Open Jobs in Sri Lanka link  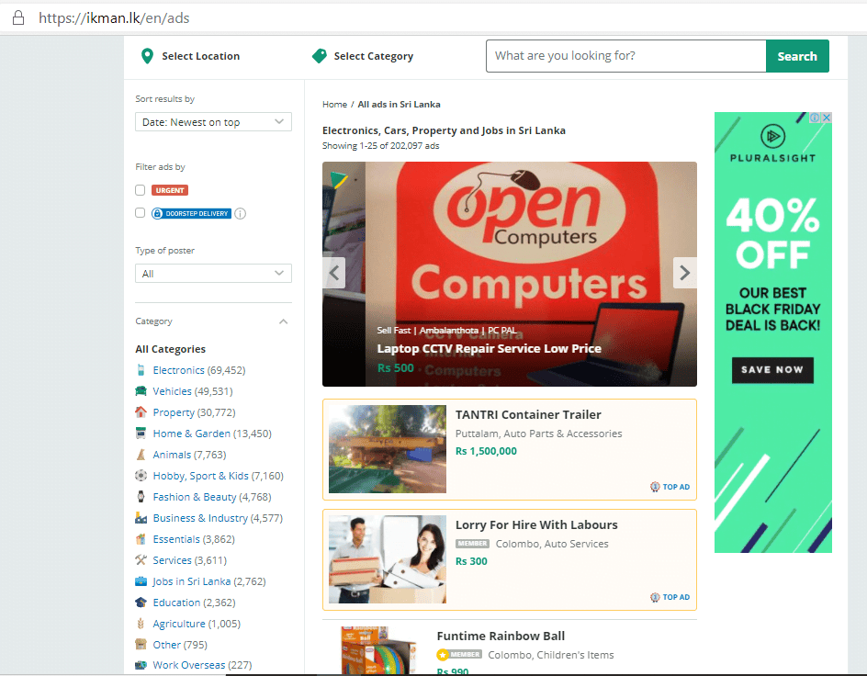192,580
